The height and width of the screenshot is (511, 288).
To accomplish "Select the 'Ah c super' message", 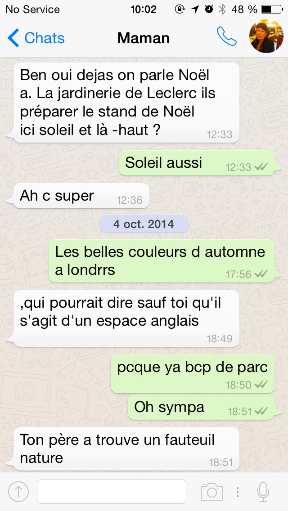I will tap(80, 196).
